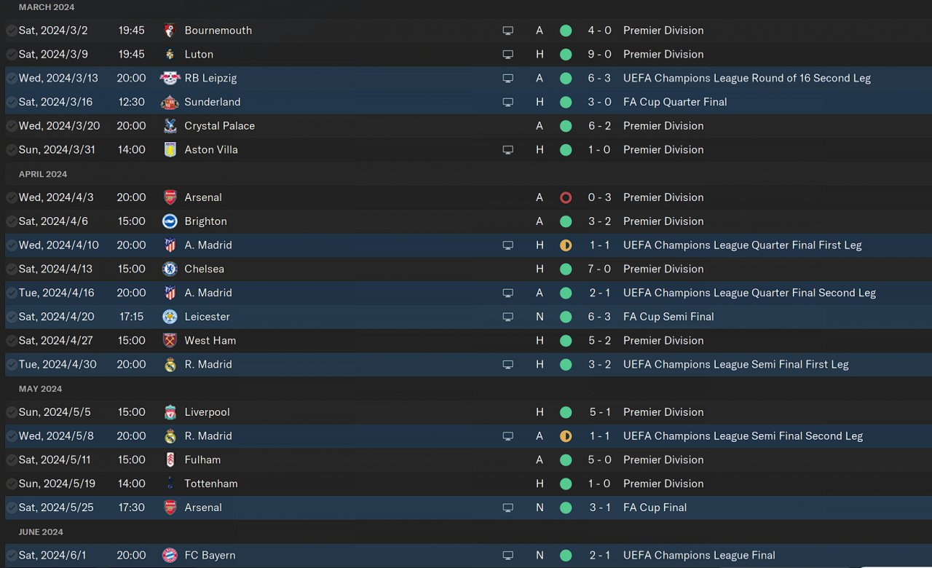The image size is (932, 568).
Task: Open the UEFA Champions League Final competition link
Action: click(699, 556)
